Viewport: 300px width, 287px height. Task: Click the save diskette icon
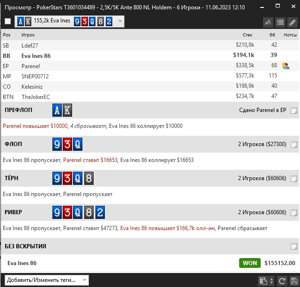[x=294, y=281]
